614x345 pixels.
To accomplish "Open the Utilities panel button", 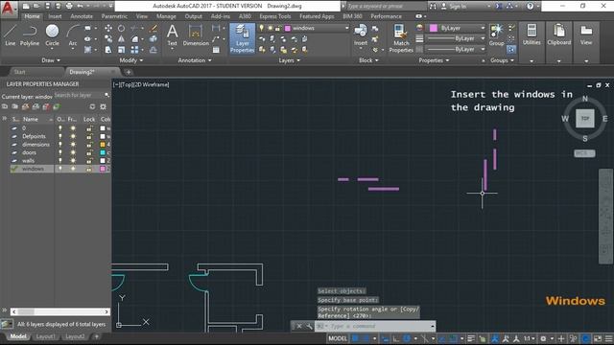I will (531, 35).
